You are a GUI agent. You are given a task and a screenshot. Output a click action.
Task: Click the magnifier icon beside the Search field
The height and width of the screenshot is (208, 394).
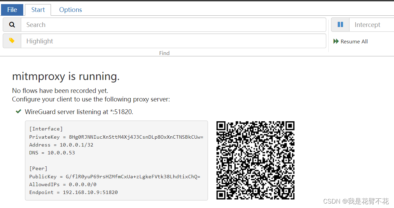coord(12,25)
